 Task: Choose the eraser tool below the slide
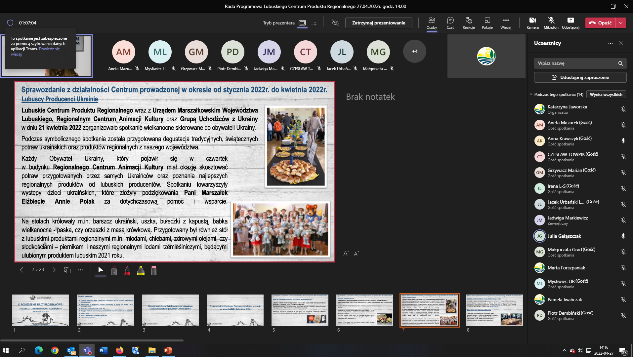pyautogui.click(x=154, y=270)
